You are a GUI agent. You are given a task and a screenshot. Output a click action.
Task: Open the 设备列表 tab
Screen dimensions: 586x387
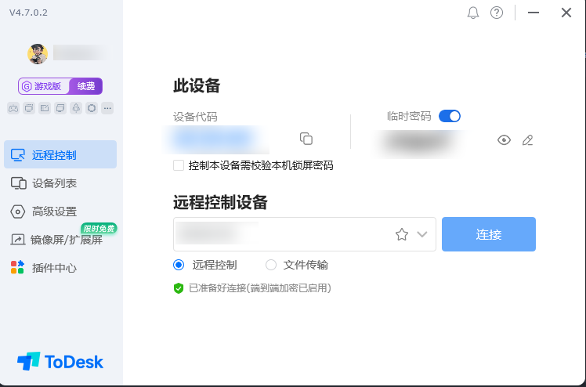point(55,183)
